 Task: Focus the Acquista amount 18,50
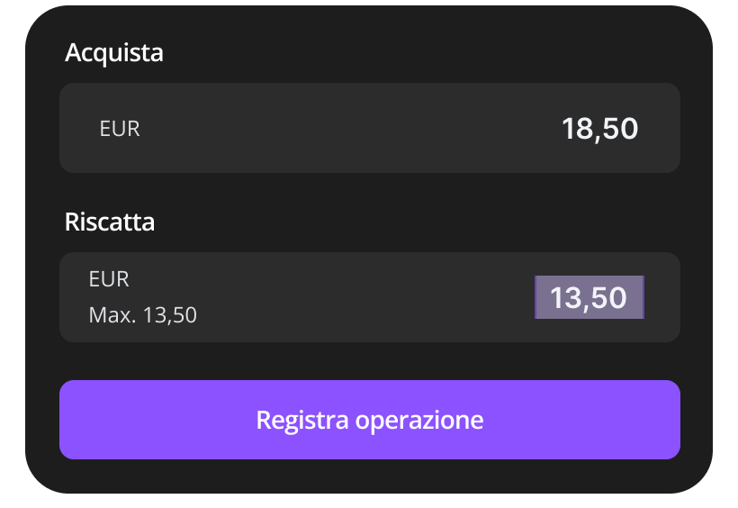(599, 129)
